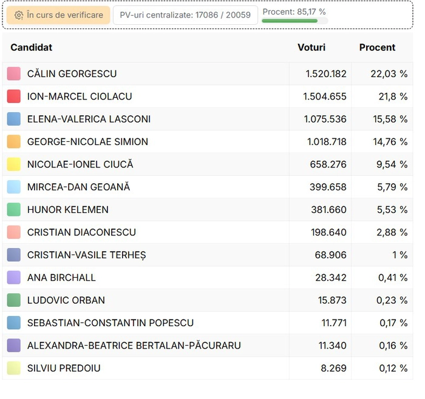The width and height of the screenshot is (425, 399).
Task: Sort by the 'Voturi' column header
Action: click(311, 47)
